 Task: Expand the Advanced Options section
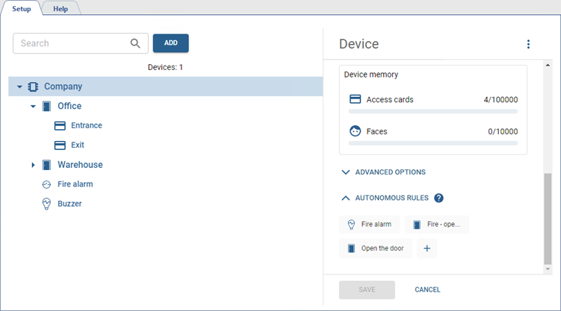[x=346, y=172]
